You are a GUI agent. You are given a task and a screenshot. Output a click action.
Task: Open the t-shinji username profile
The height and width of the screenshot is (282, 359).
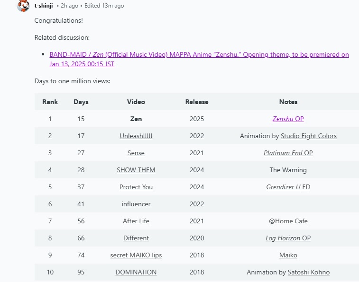coord(44,6)
